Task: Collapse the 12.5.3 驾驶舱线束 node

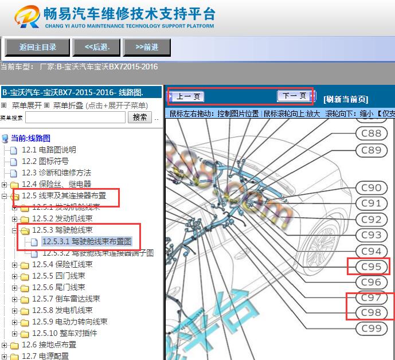Action: (14, 230)
